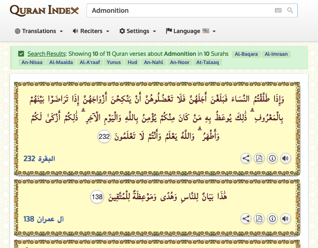Screen dimensions: 318x248
Task: Open the آل عمران 138 verse reference link
Action: coord(43,219)
